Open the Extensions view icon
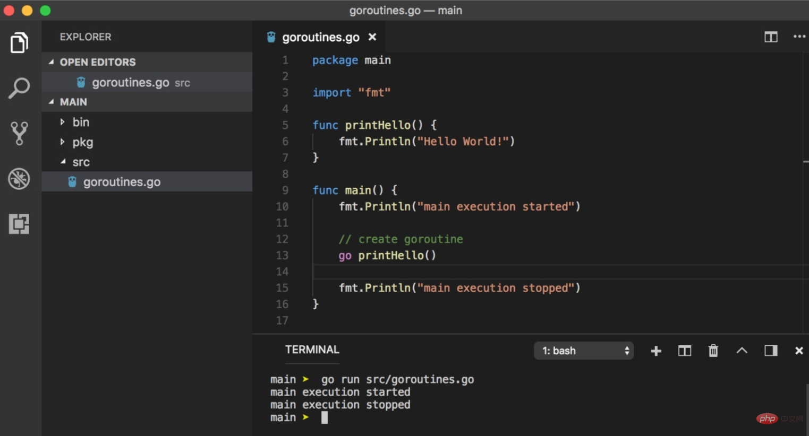809x436 pixels. (x=19, y=224)
